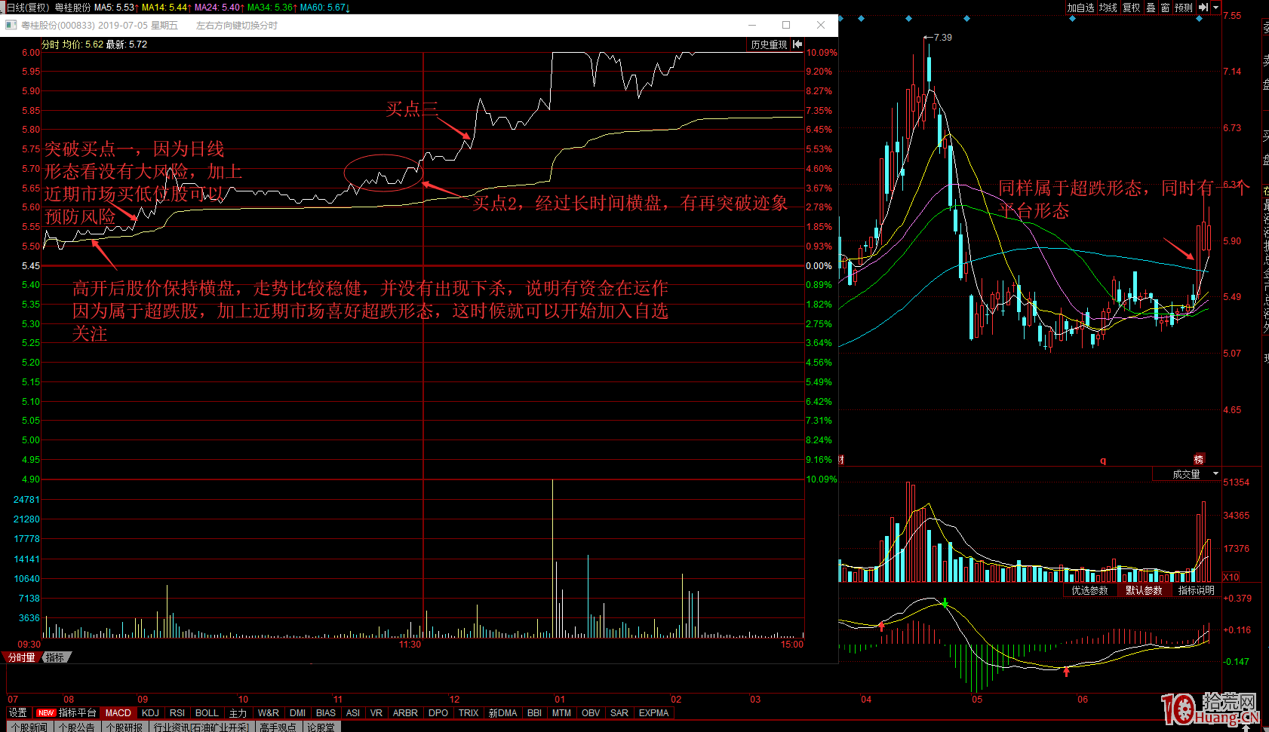Select the BIAS indicator tab
Viewport: 1269px width, 732px height.
325,712
